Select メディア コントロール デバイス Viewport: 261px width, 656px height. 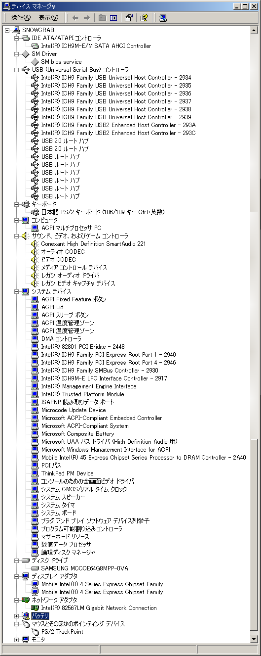click(74, 268)
